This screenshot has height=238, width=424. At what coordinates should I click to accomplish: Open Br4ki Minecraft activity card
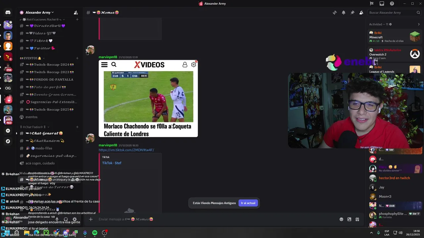[x=394, y=37]
